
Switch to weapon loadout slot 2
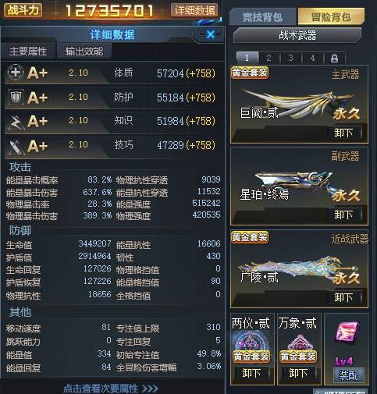(269, 58)
